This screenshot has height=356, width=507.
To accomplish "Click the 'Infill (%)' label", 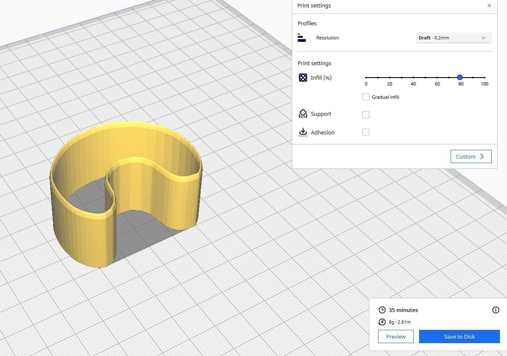I will 321,78.
